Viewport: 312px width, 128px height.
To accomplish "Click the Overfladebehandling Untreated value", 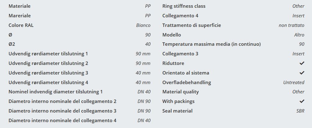I will [x=294, y=83].
